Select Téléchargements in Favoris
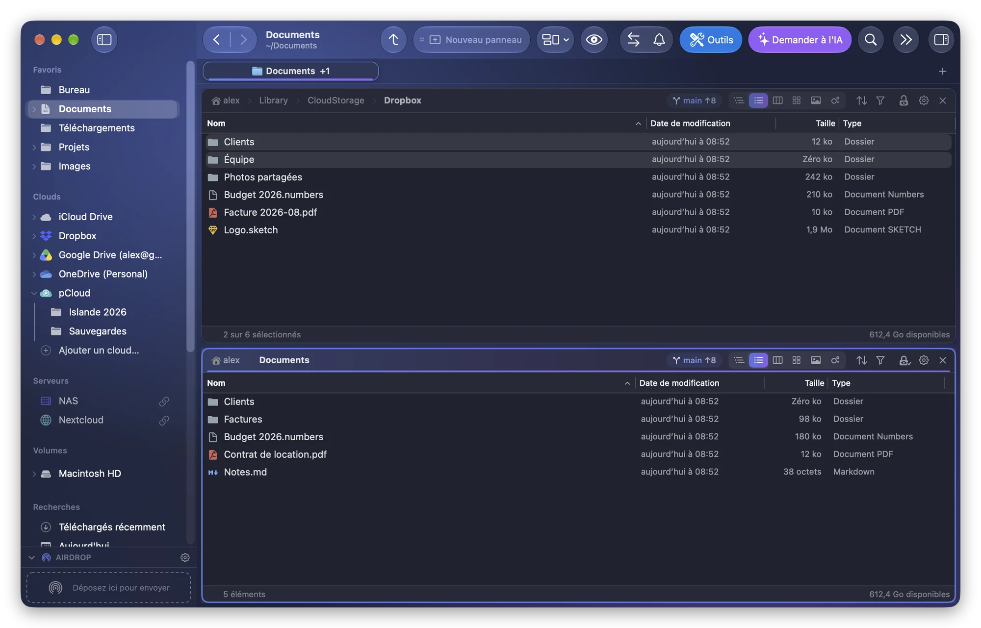The width and height of the screenshot is (981, 628). pos(103,128)
